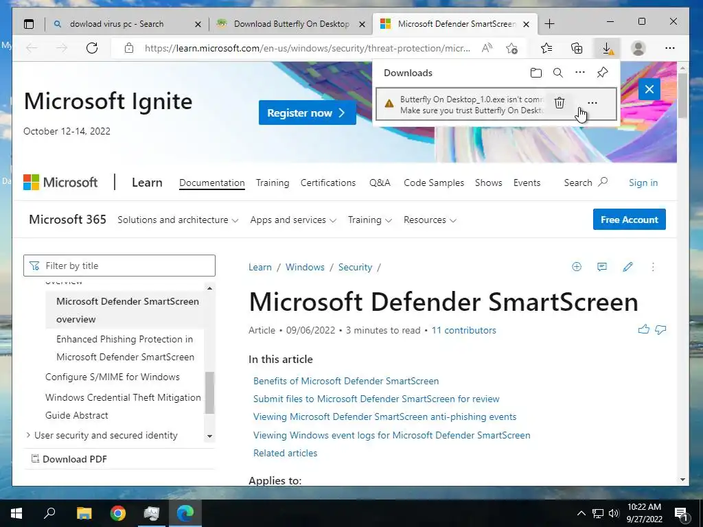
Task: Open Search on the Learn header
Action: 586,183
